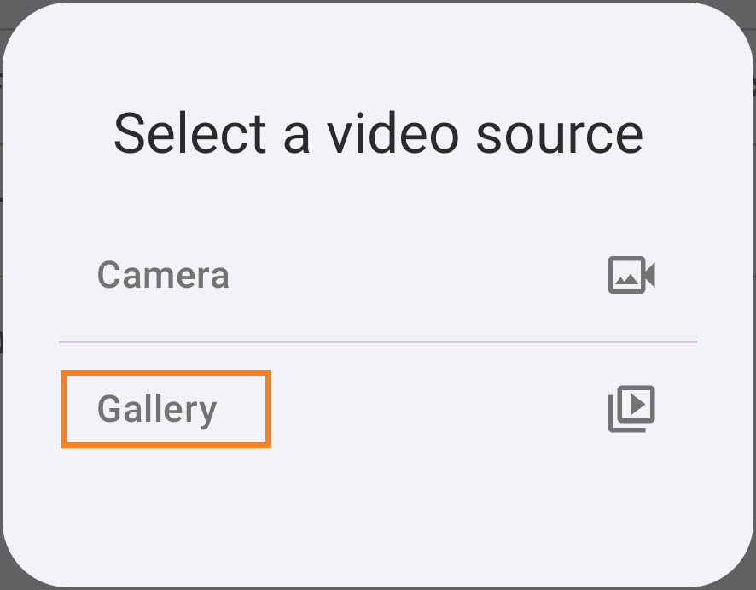This screenshot has width=756, height=590.
Task: Pick existing video via Gallery row
Action: click(x=378, y=409)
